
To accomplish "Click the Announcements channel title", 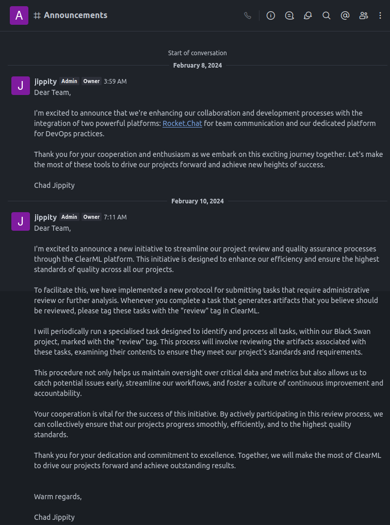I will 75,15.
